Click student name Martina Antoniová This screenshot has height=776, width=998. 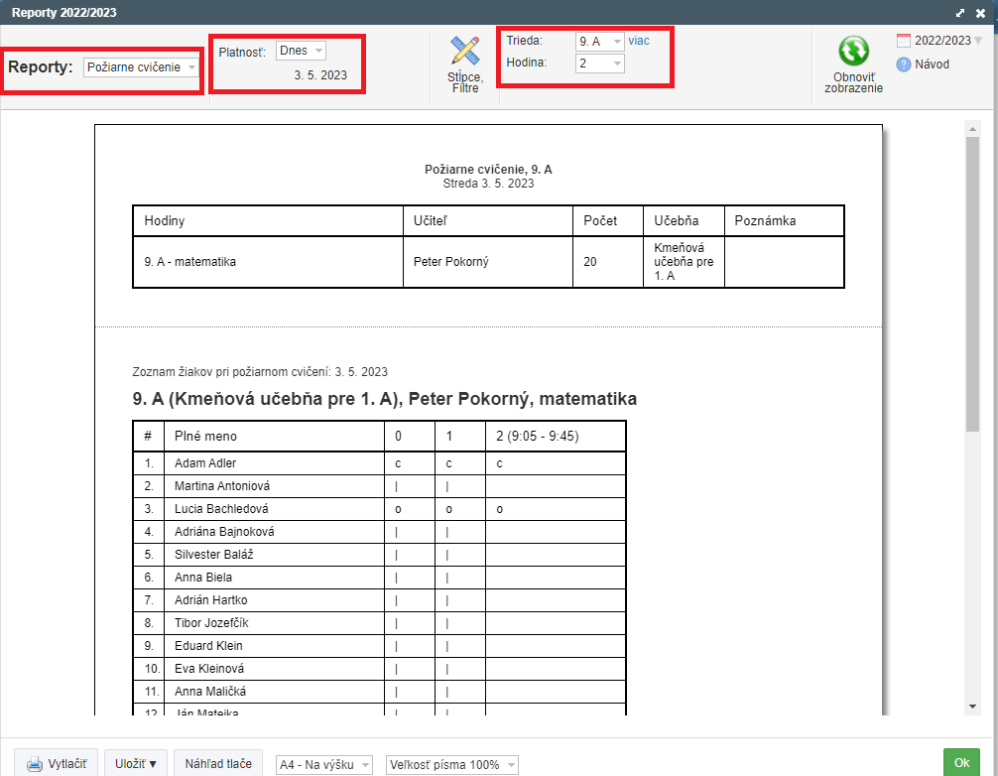point(222,486)
